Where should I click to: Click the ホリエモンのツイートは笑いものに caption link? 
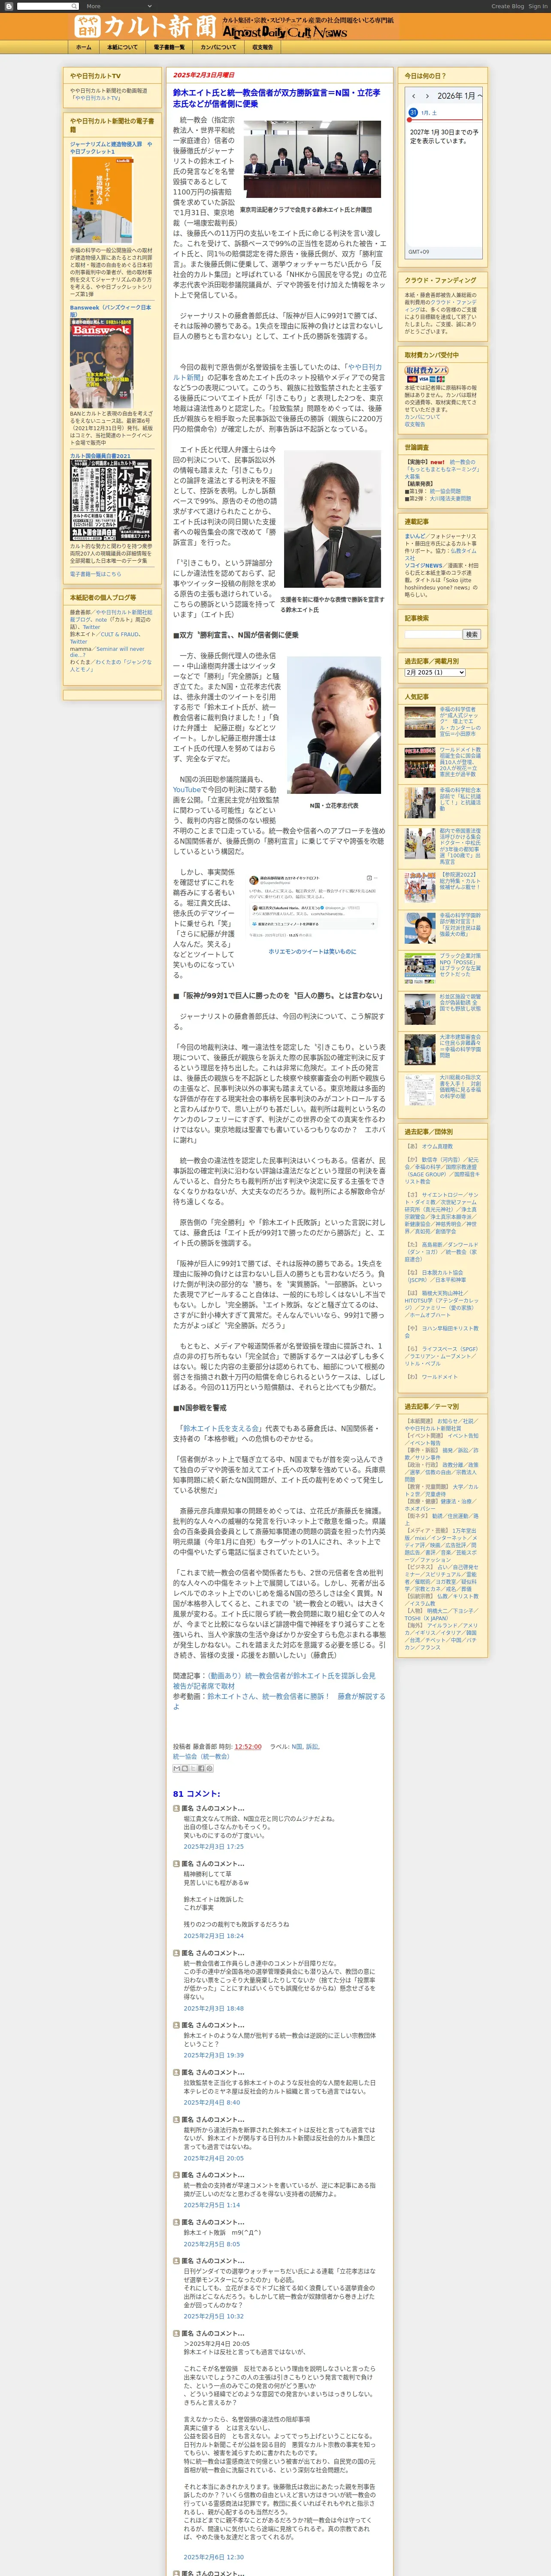click(312, 951)
